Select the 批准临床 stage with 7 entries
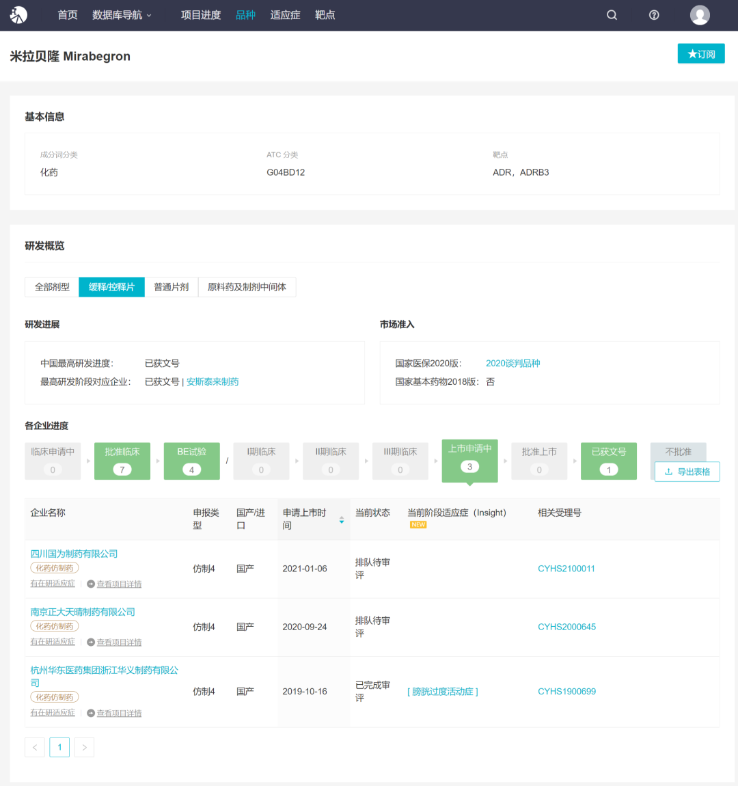This screenshot has width=738, height=786. pyautogui.click(x=122, y=461)
